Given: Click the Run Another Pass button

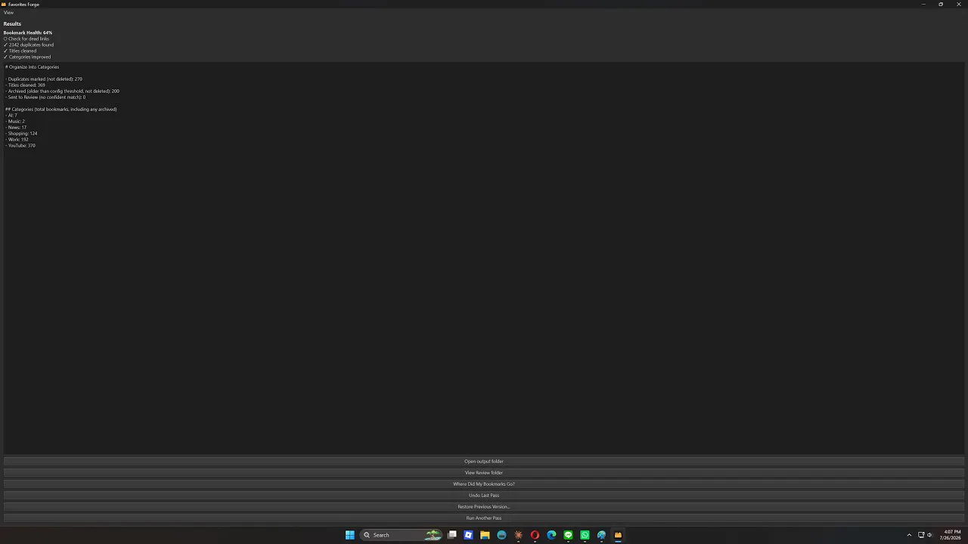Looking at the screenshot, I should click(x=484, y=518).
